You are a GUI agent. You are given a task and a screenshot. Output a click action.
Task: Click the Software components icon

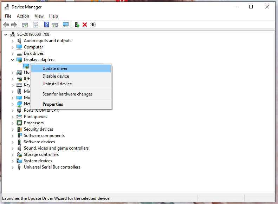click(x=19, y=136)
